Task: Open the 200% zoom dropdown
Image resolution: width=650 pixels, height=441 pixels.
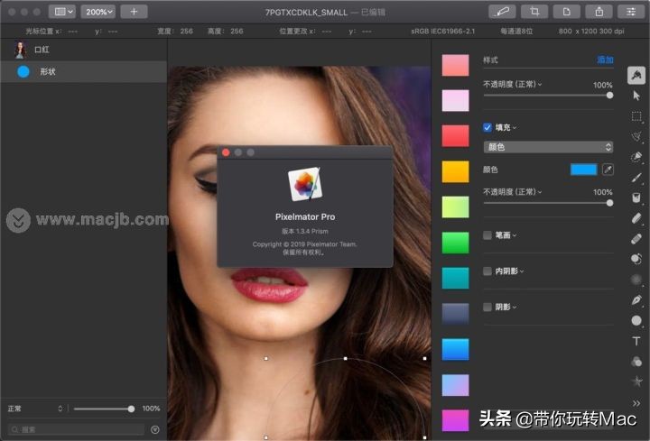Action: click(x=98, y=12)
